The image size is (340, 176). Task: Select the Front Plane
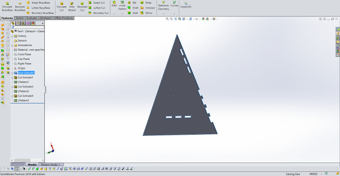click(22, 55)
